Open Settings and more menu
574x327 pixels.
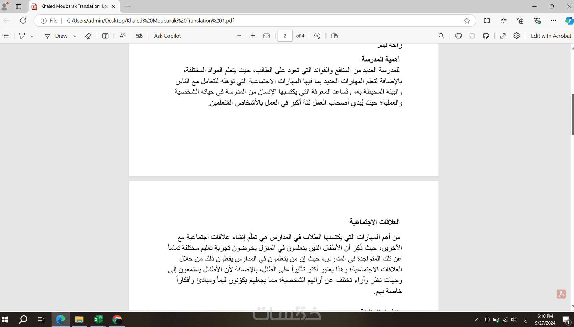click(x=553, y=21)
